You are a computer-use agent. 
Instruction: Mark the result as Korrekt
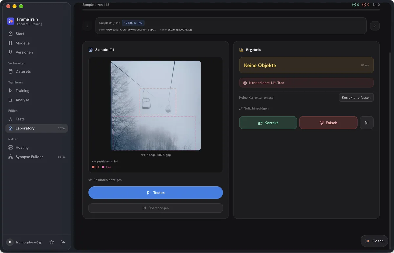pyautogui.click(x=268, y=123)
